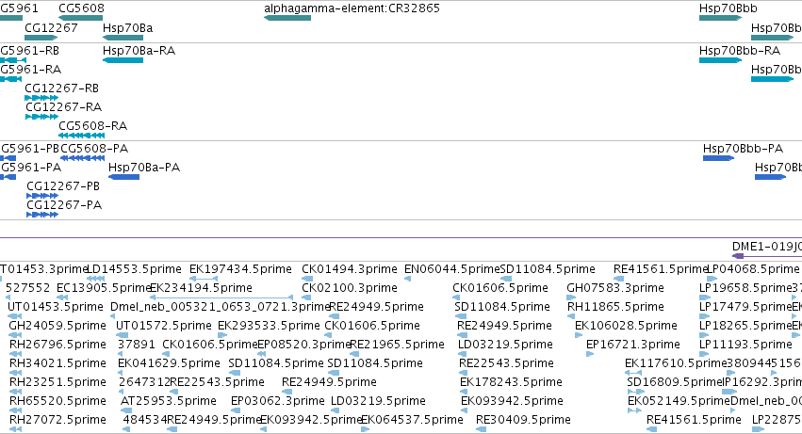Viewport: 802px width, 434px height.
Task: Click the GH24059.5prime EST label
Action: (x=57, y=326)
